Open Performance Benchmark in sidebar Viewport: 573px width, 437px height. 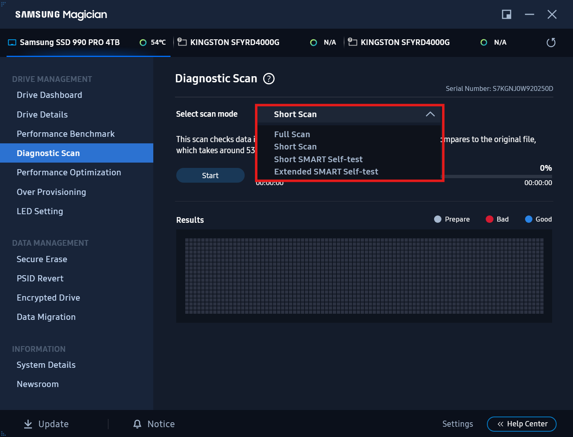[x=66, y=134]
